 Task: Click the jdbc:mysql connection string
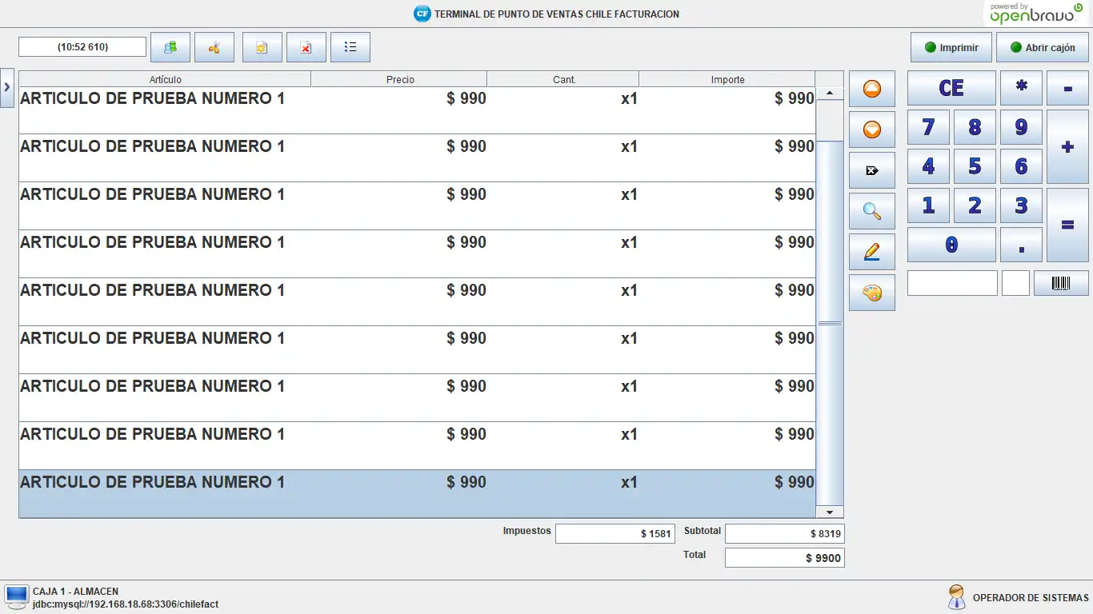coord(126,604)
